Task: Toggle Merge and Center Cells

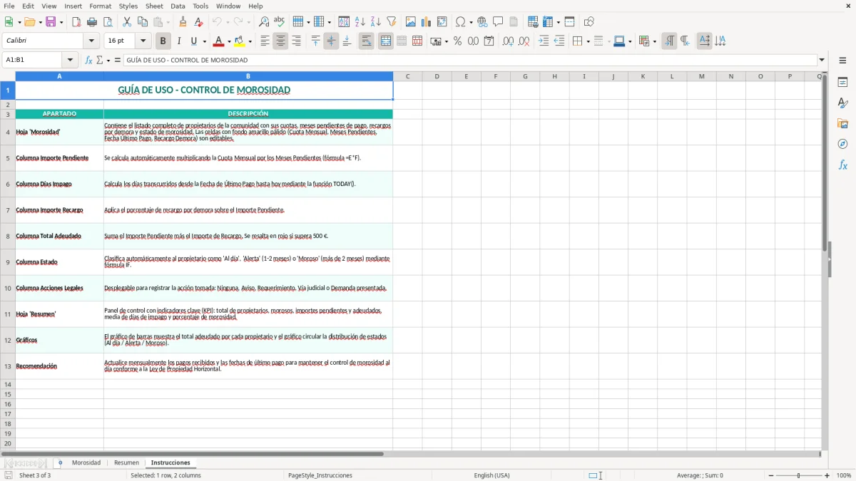Action: pyautogui.click(x=386, y=41)
